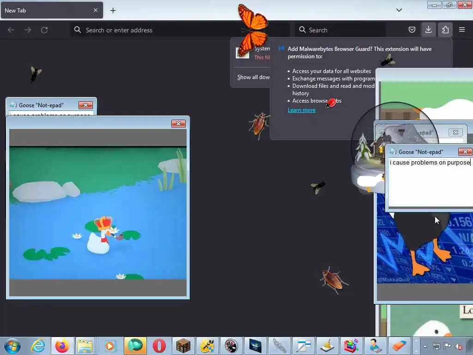
Task: Open the Extensions puzzle icon
Action: click(445, 30)
